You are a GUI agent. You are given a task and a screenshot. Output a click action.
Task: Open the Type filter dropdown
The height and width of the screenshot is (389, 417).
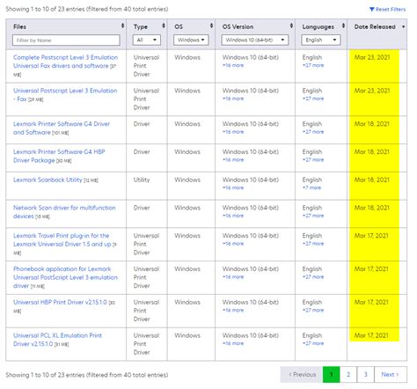(x=147, y=40)
